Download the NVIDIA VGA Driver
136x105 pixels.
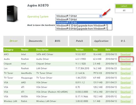(125, 97)
